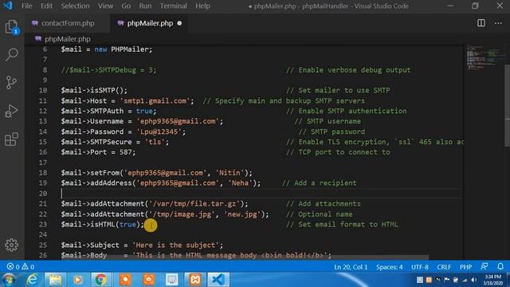Switch to Visual Studio Code taskbar icon
This screenshot has width=510, height=287.
[x=218, y=280]
